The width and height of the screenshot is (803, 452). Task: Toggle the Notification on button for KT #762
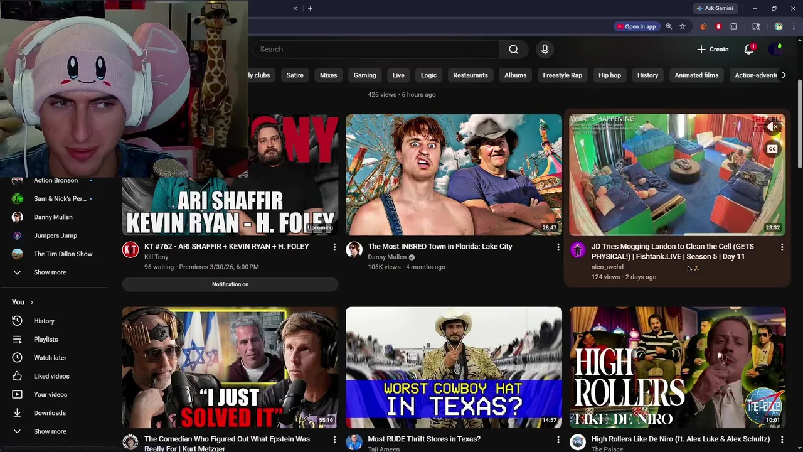(x=230, y=284)
